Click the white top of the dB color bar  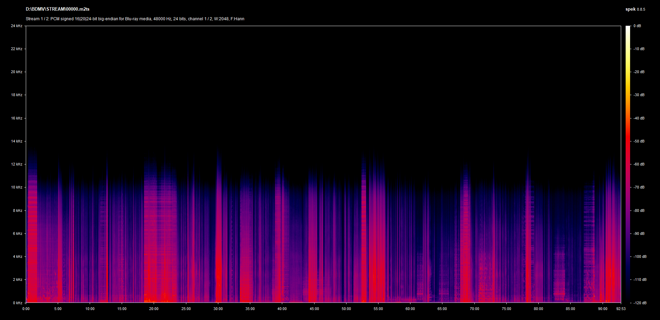(x=628, y=27)
